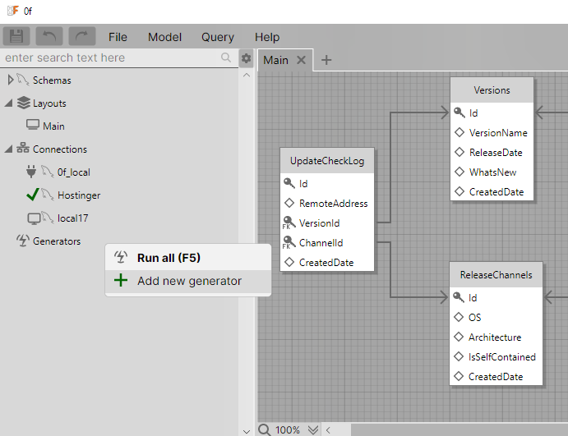Click the magnifier icon in search box

226,57
